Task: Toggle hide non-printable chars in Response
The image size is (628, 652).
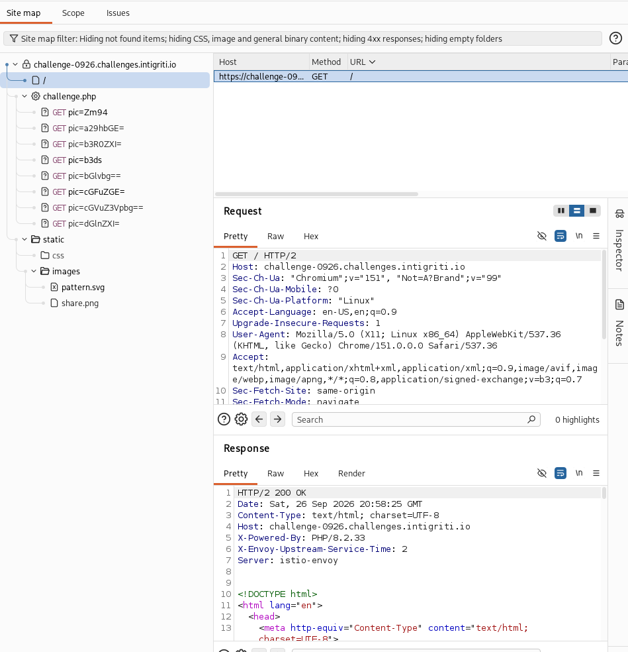Action: point(541,473)
